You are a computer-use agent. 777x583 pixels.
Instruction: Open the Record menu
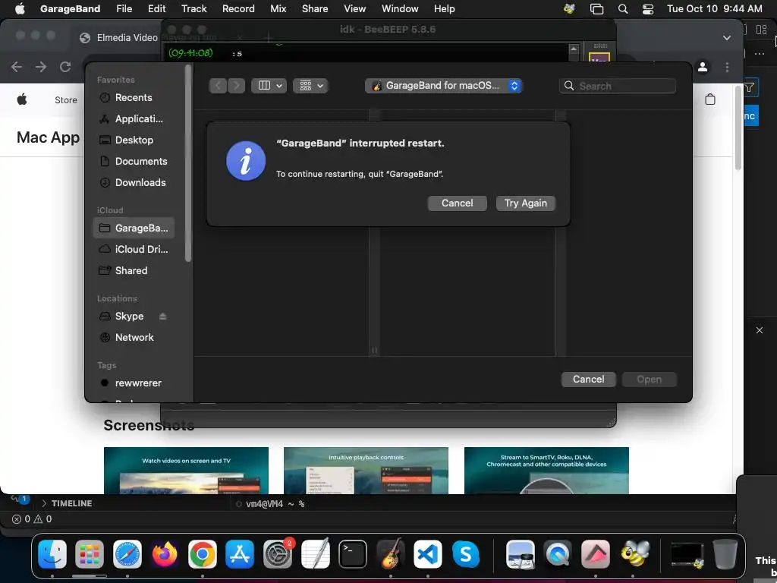[x=238, y=8]
